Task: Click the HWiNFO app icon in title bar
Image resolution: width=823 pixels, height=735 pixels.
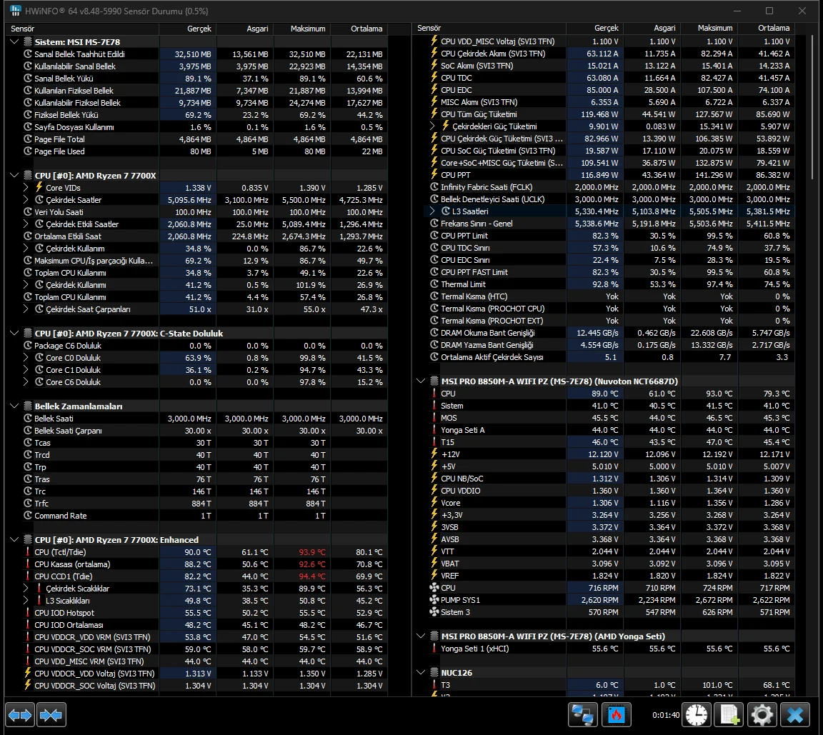Action: 16,11
